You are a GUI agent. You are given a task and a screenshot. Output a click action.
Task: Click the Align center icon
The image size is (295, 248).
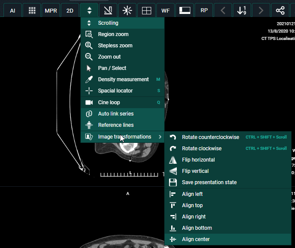173,239
